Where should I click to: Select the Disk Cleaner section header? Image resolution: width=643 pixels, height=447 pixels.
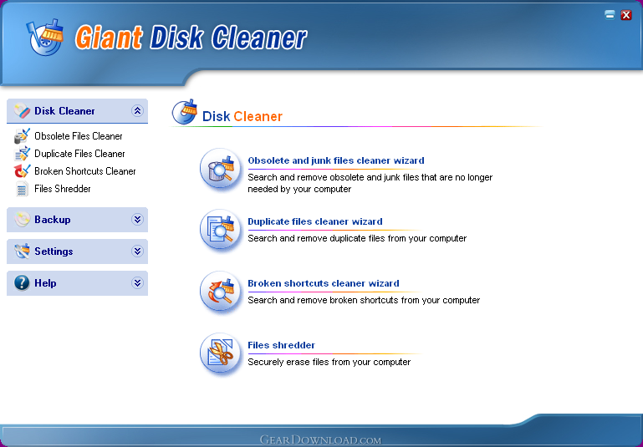tap(77, 111)
